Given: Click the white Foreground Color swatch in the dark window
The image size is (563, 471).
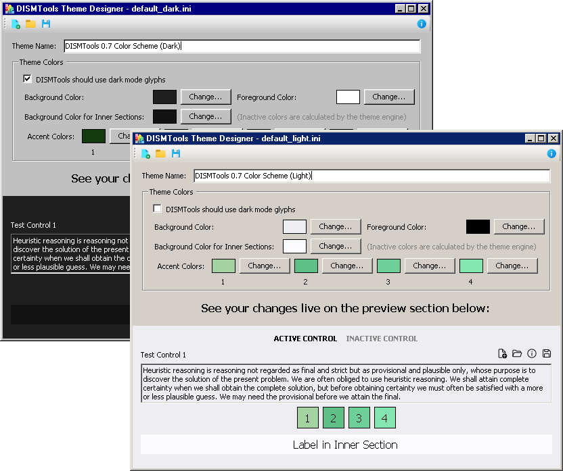Looking at the screenshot, I should click(x=348, y=97).
